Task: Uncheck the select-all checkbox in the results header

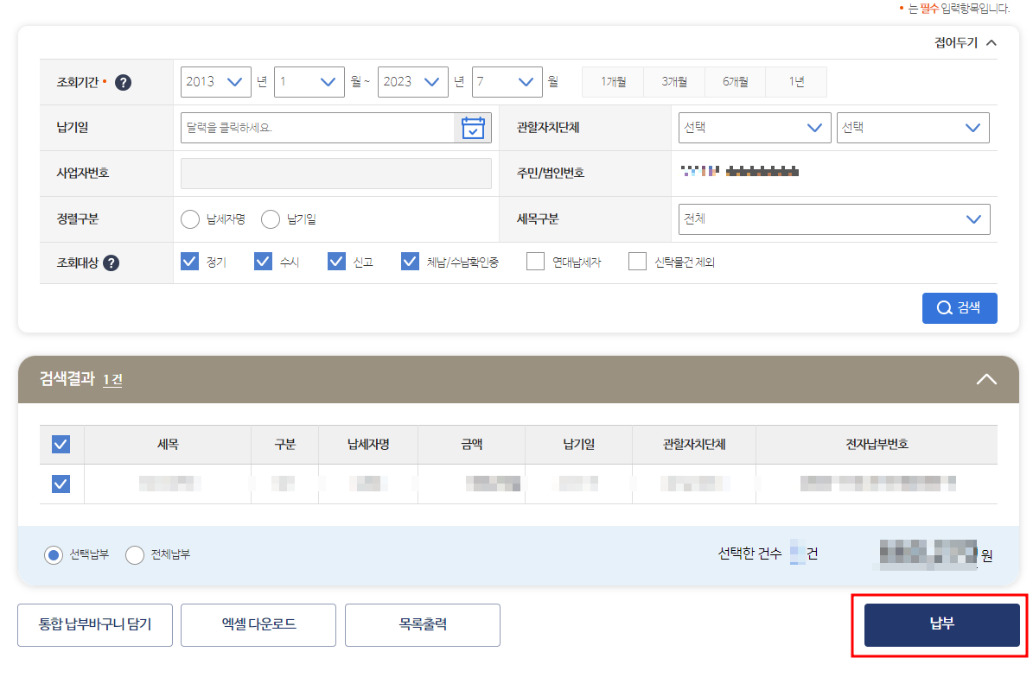Action: click(x=60, y=444)
